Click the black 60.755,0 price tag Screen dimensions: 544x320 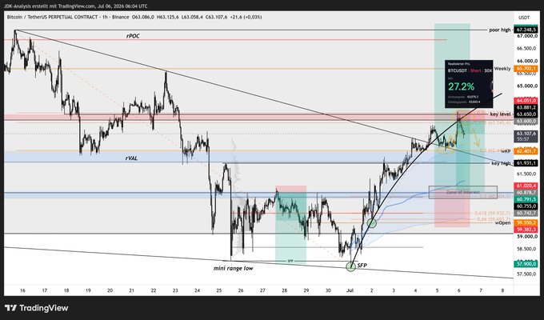coord(526,206)
